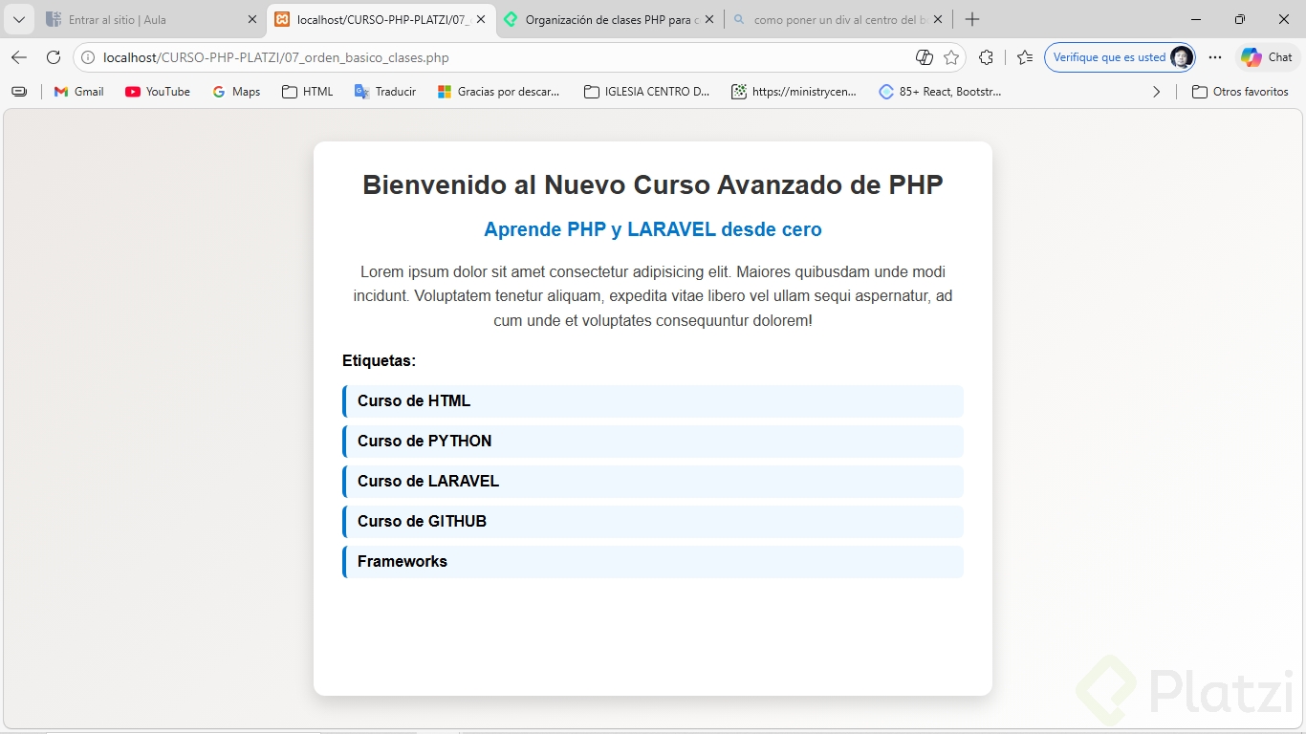Open the 'IGLESIA CENTRO D...' bookmarks folder
The width and height of the screenshot is (1306, 734).
647,92
